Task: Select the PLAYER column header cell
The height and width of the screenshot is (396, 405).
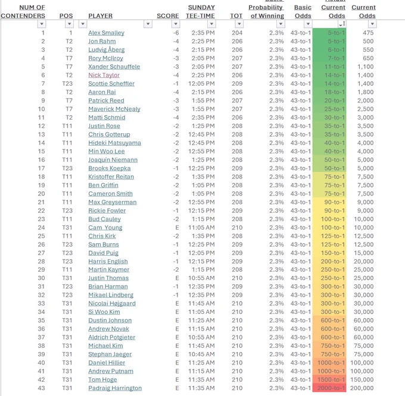Action: coord(101,15)
